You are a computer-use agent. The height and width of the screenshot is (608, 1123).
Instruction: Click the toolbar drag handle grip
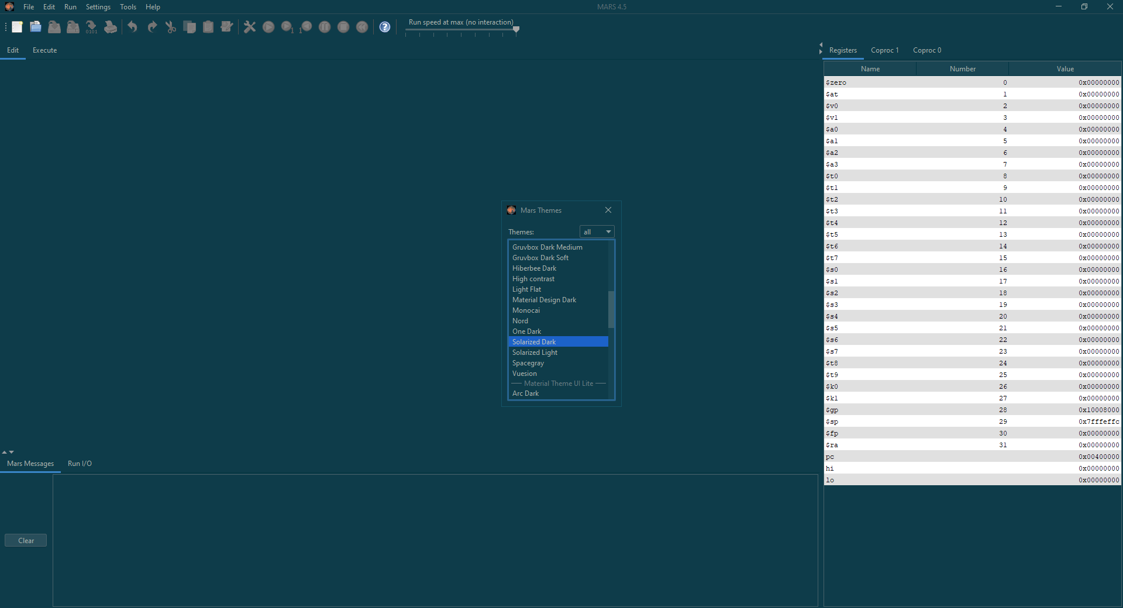(6, 27)
